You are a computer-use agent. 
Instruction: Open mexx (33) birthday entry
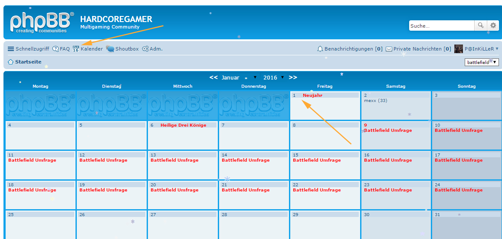(x=376, y=101)
